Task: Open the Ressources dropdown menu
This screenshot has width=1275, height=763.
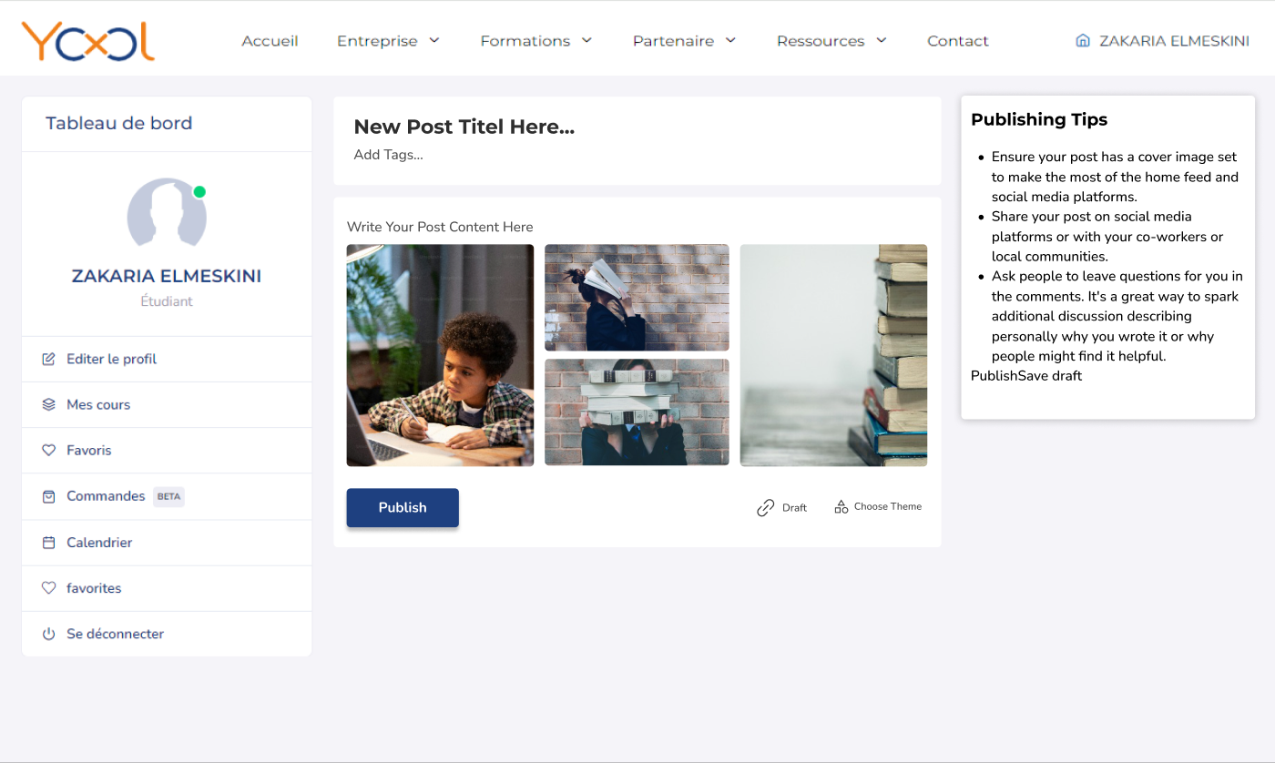Action: coord(831,41)
